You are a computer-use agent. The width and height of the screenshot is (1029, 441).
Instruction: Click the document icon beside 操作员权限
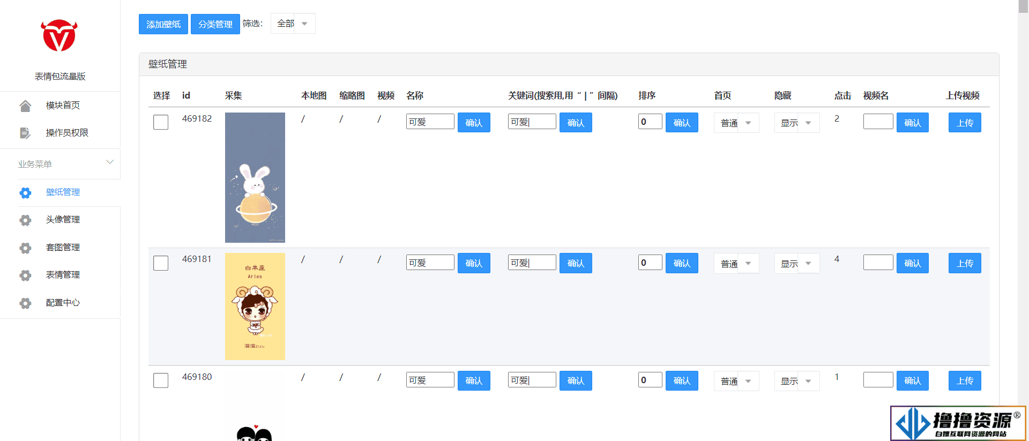[x=25, y=133]
